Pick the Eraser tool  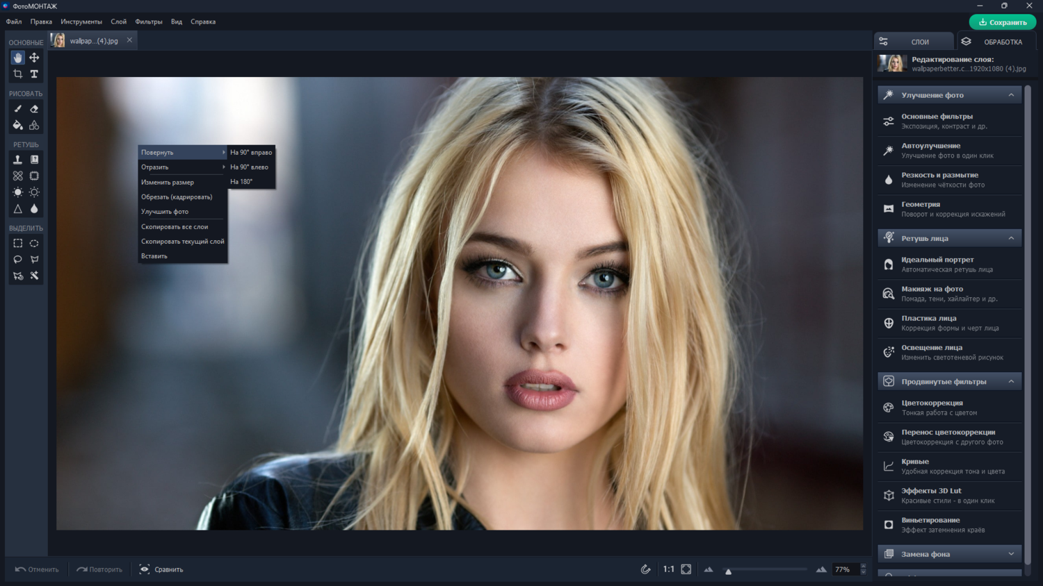click(34, 109)
